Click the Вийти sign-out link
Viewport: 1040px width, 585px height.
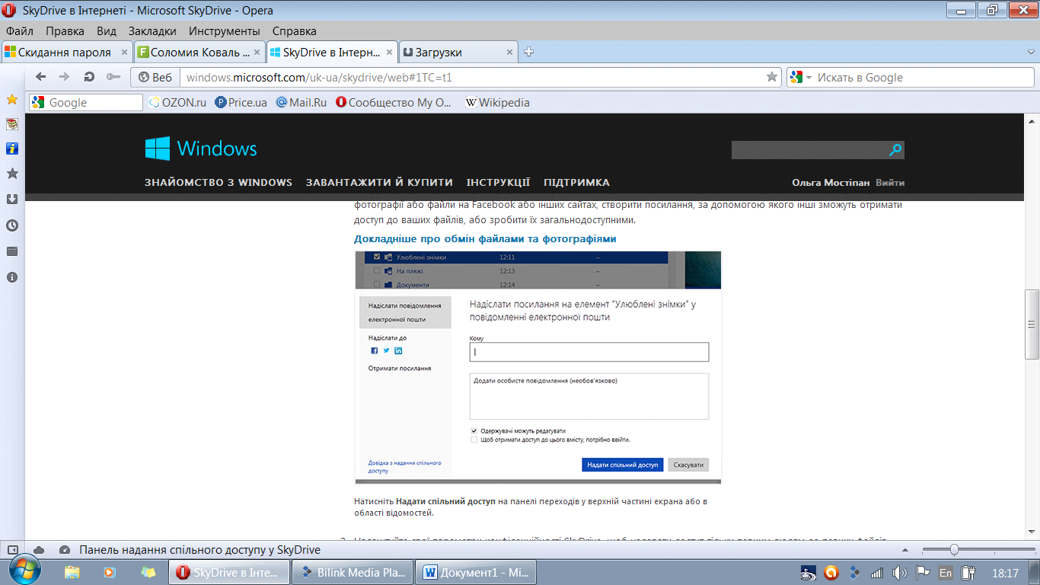click(x=890, y=183)
